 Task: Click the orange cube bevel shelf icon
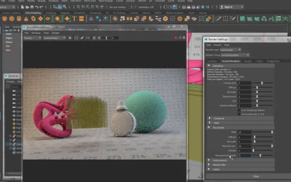tap(165, 19)
